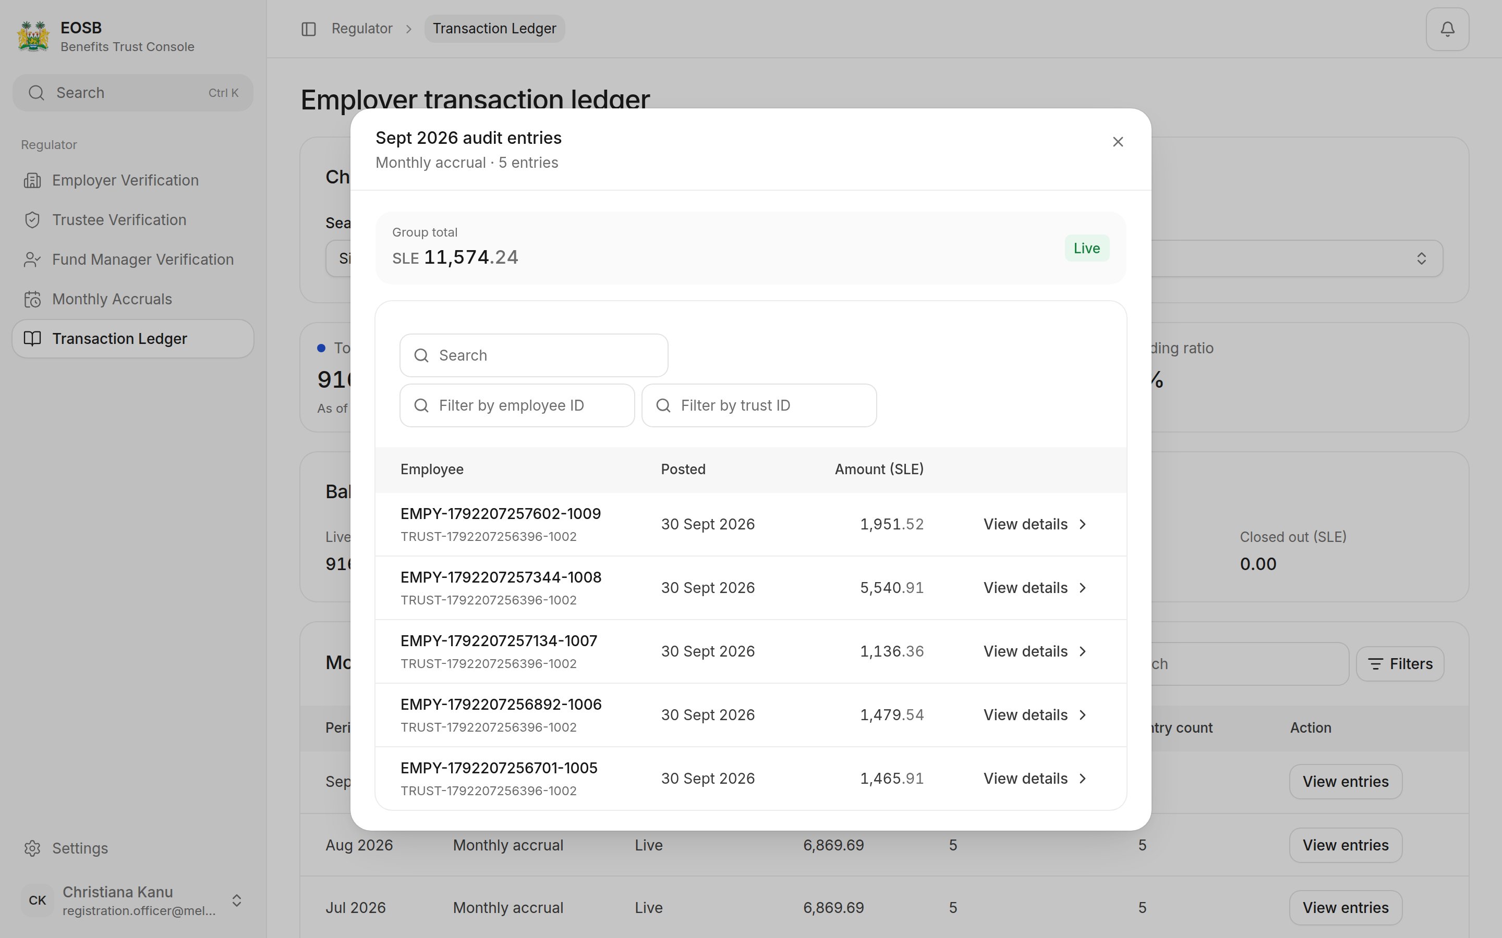Click Filter by trust ID field

[x=759, y=406]
